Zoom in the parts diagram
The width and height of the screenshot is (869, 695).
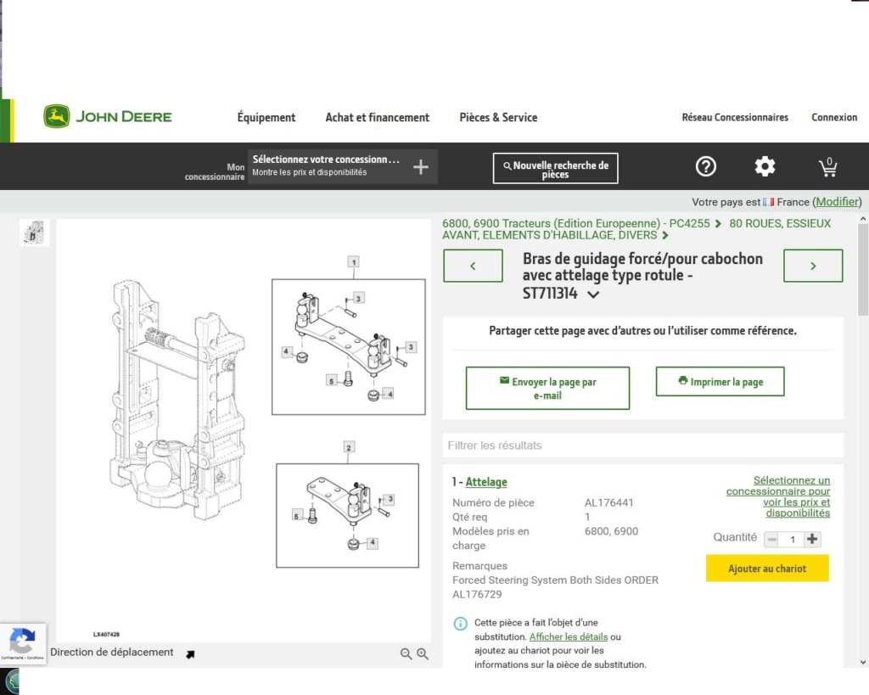423,654
